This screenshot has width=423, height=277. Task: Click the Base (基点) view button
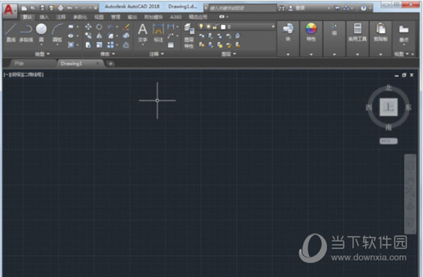[x=403, y=33]
